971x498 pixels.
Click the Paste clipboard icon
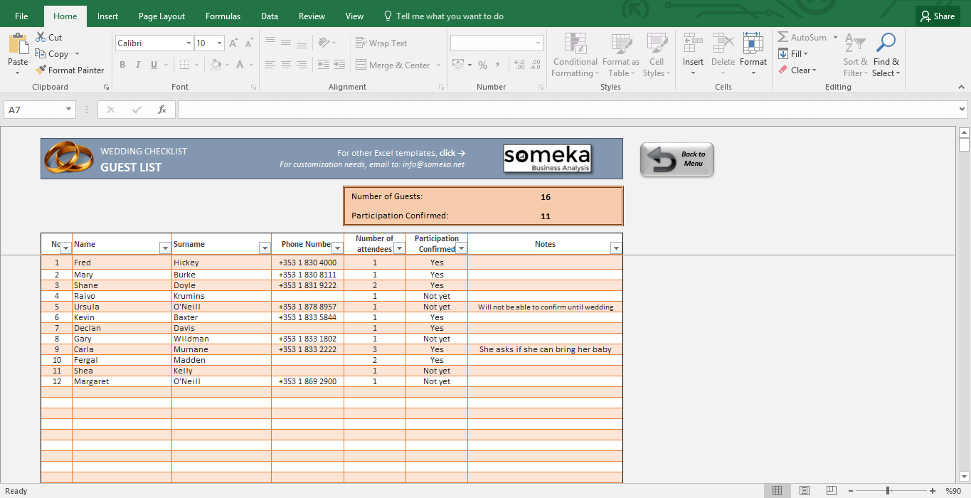click(18, 44)
